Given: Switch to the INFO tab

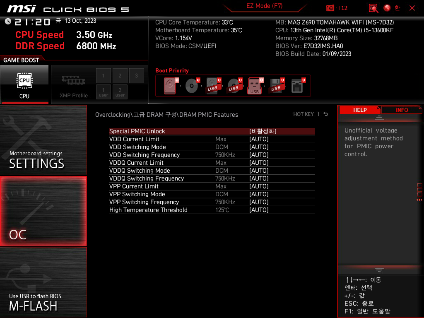Looking at the screenshot, I should 402,110.
